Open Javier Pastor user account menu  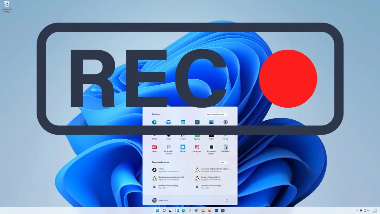[x=160, y=200]
